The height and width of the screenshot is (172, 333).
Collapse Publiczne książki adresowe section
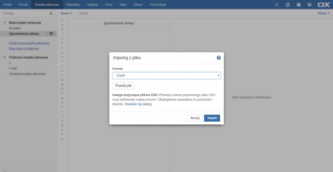pyautogui.click(x=5, y=58)
